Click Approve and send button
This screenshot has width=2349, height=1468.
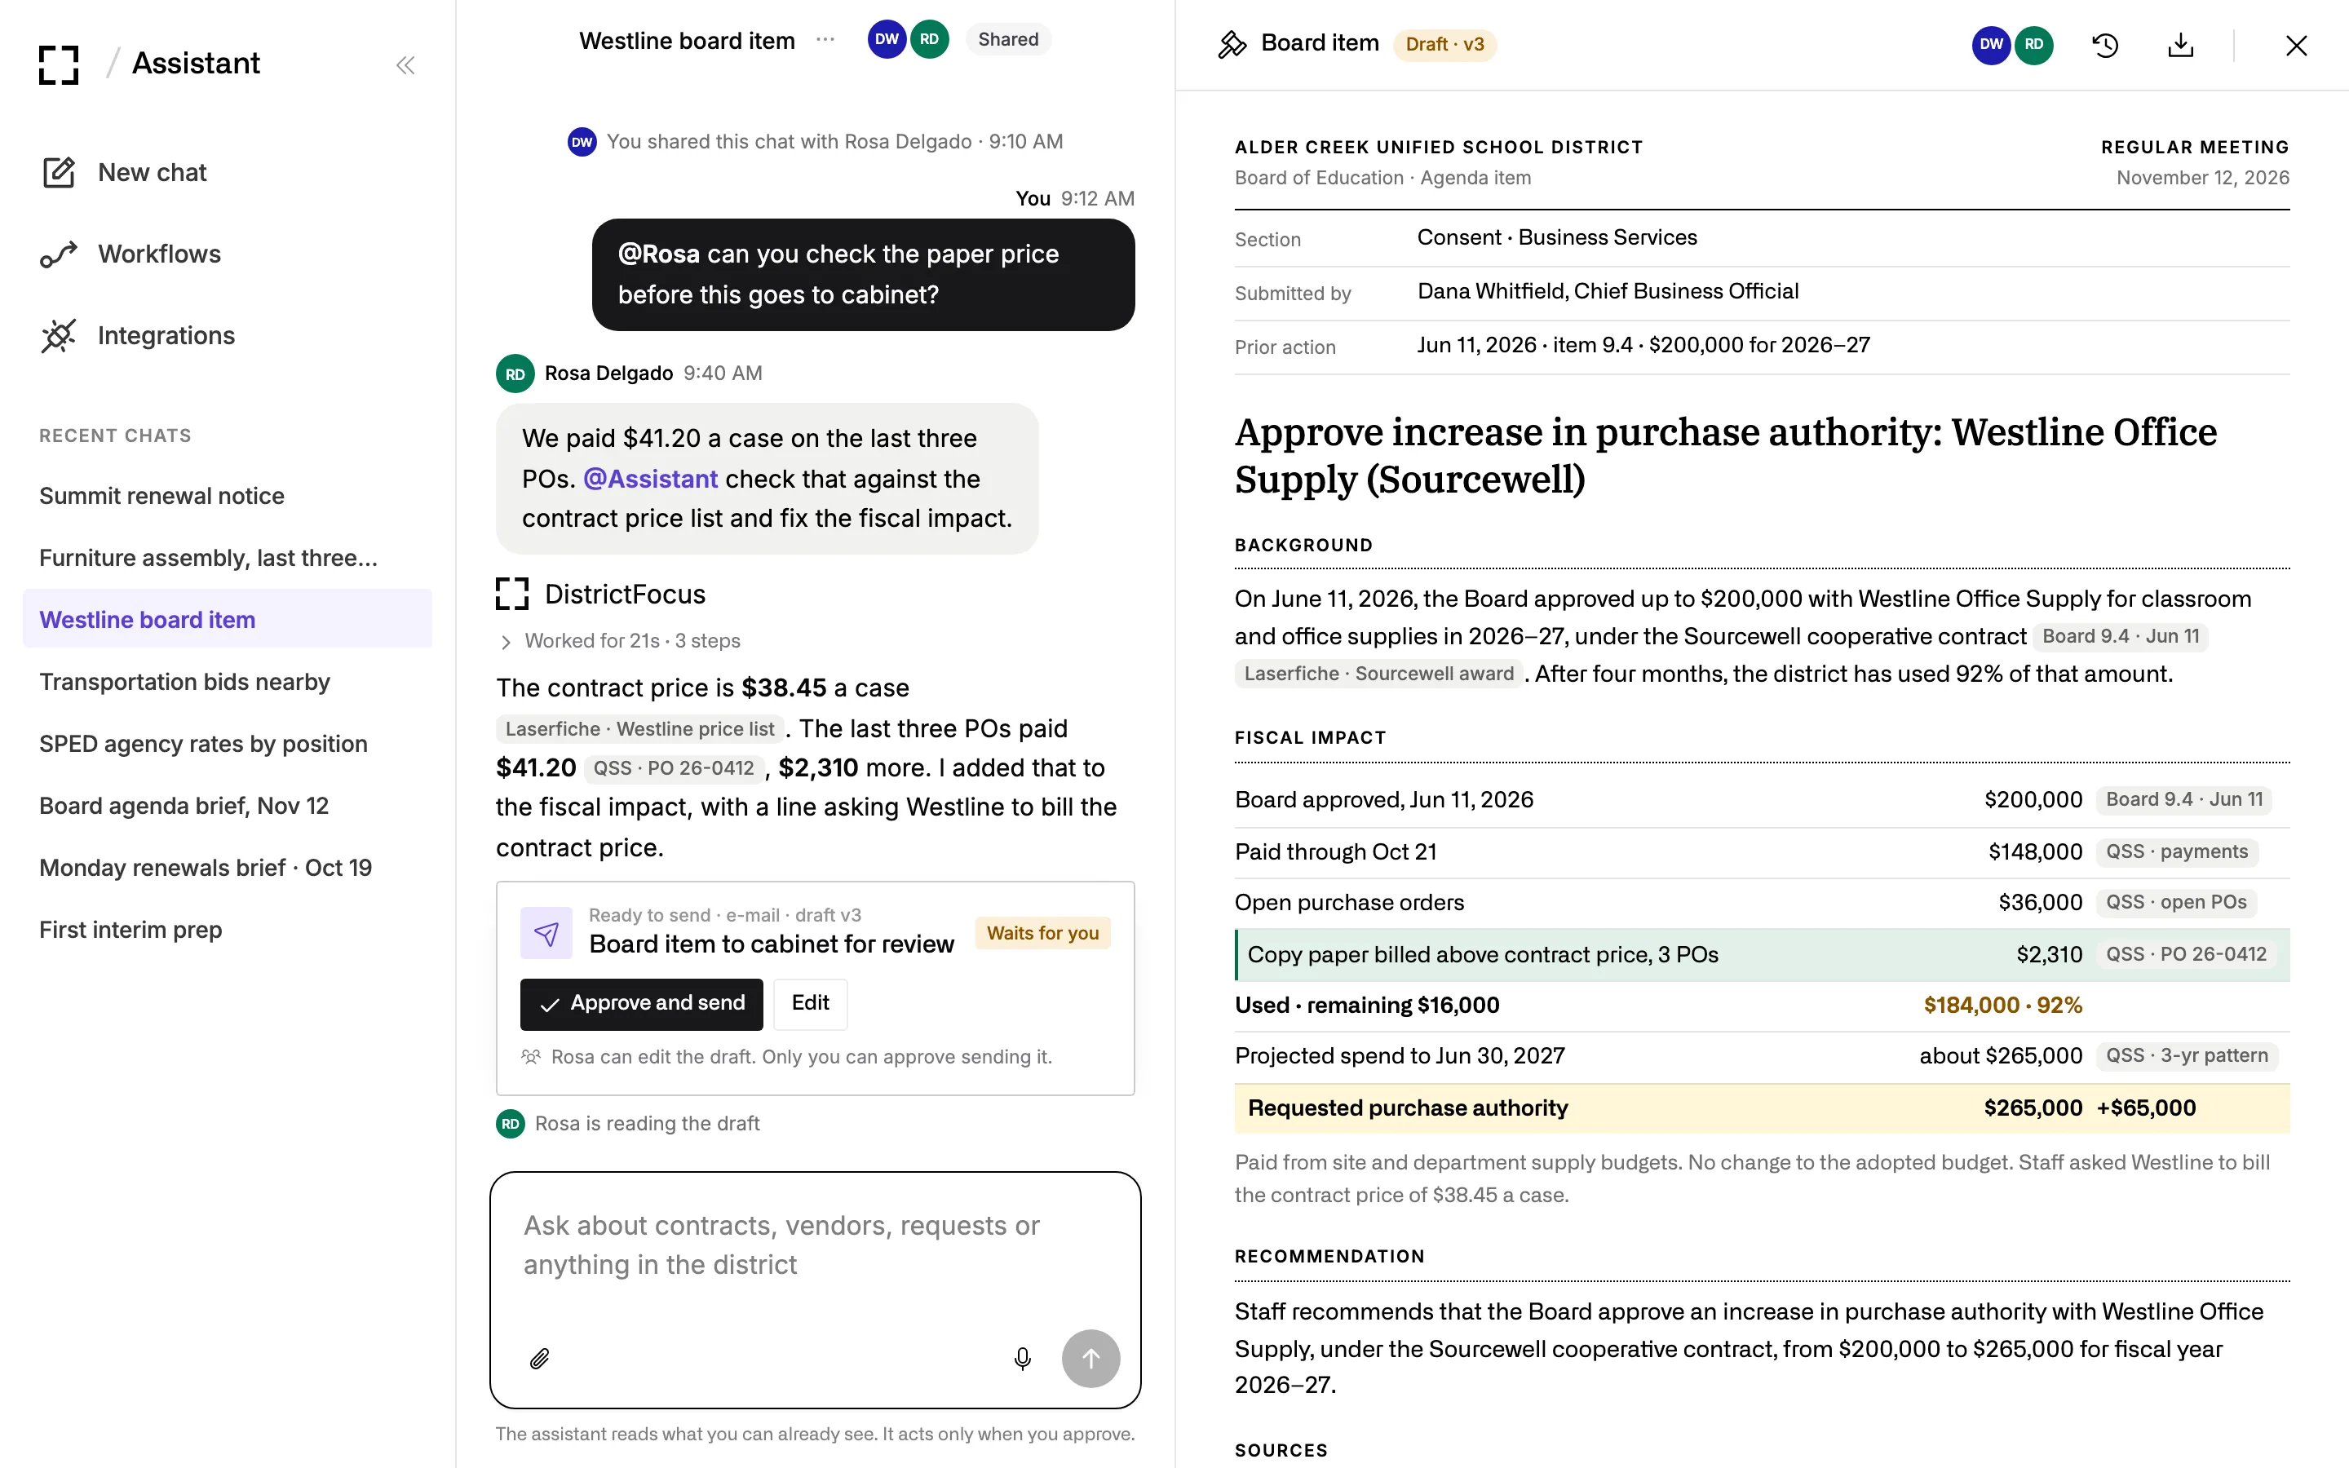(642, 1003)
